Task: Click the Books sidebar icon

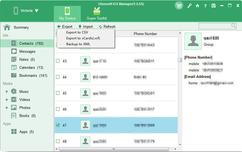Action: (14, 116)
